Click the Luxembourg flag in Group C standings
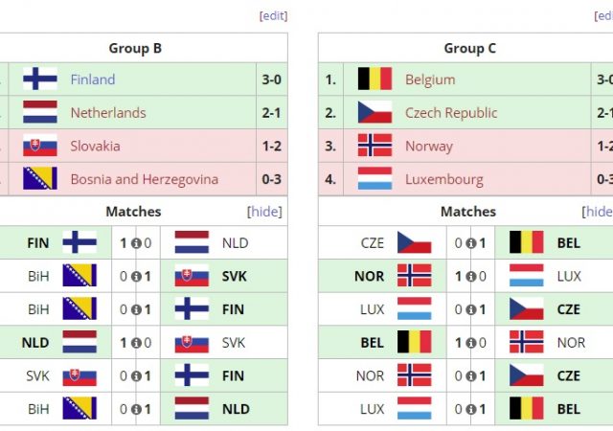This screenshot has width=613, height=431. click(x=375, y=179)
